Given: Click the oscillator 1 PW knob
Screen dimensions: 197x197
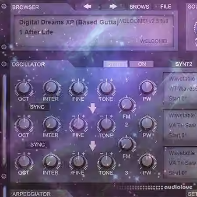Looking at the screenshot, I should point(147,88).
